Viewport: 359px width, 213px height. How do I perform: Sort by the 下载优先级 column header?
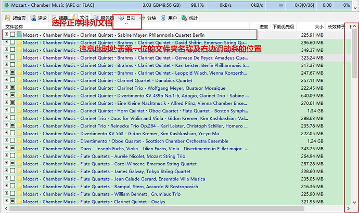click(x=284, y=27)
